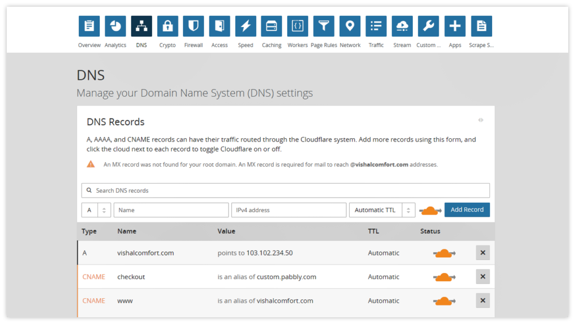Click the Value column header
575x324 pixels.
(226, 231)
